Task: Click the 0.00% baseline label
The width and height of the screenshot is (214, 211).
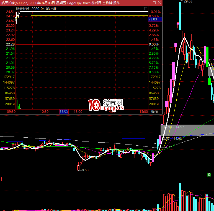Action: (154, 44)
